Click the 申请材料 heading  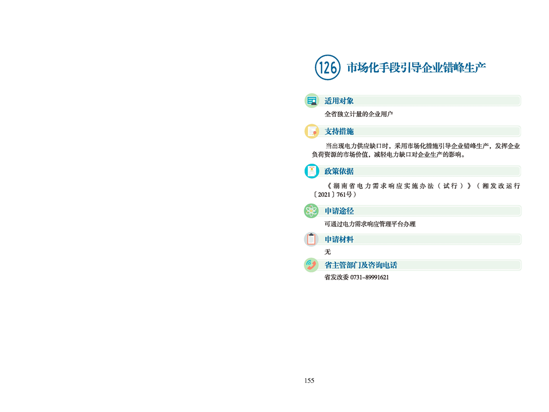339,240
